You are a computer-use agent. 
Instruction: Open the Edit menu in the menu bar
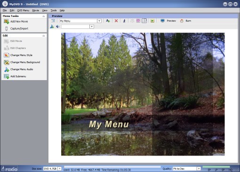coord(12,10)
